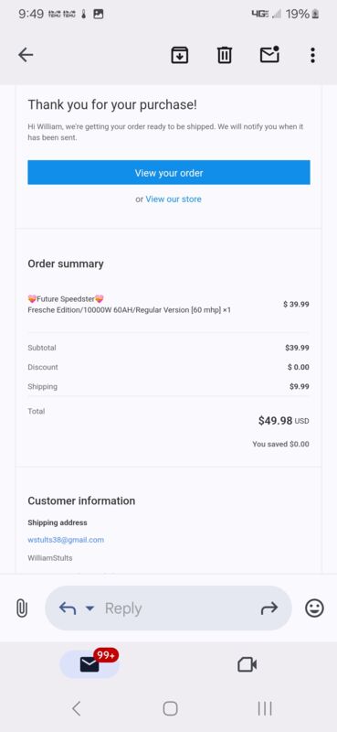Tap the Reply text field
The height and width of the screenshot is (732, 337).
(169, 608)
